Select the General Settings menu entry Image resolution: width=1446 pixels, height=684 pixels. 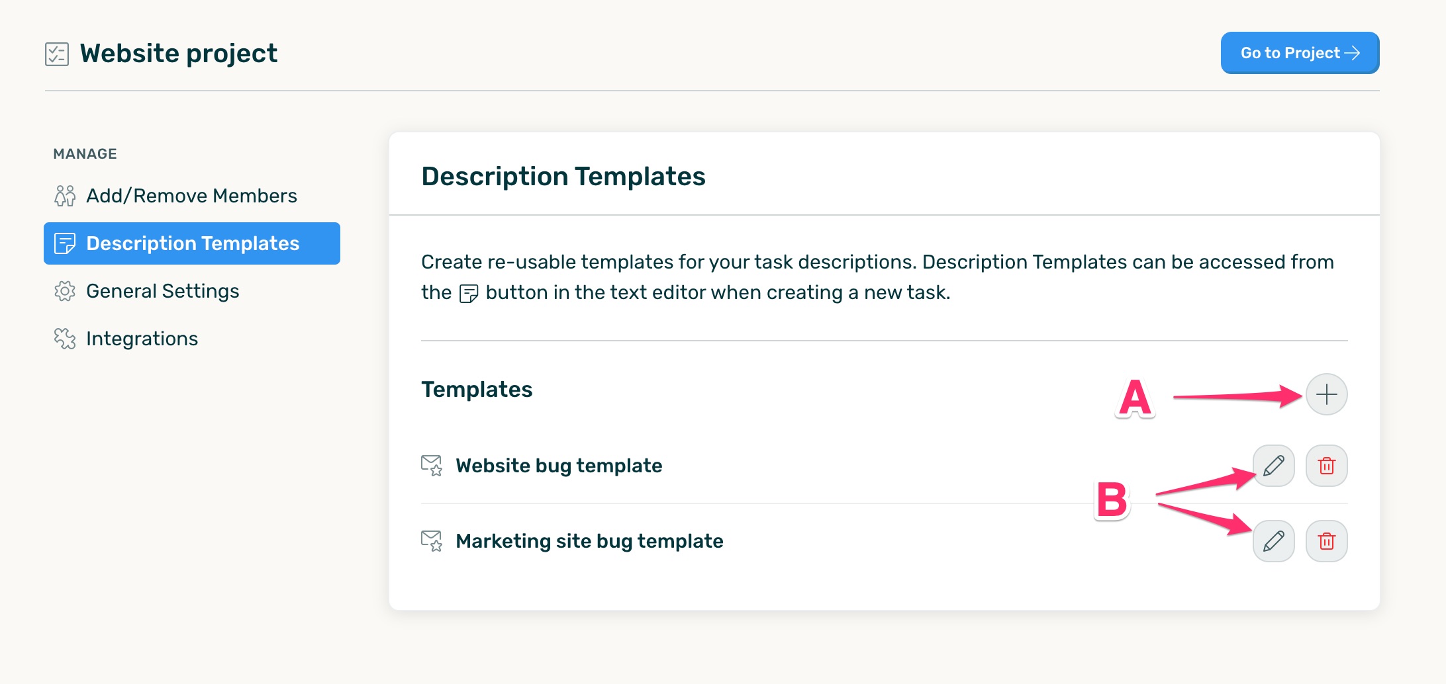pyautogui.click(x=163, y=290)
